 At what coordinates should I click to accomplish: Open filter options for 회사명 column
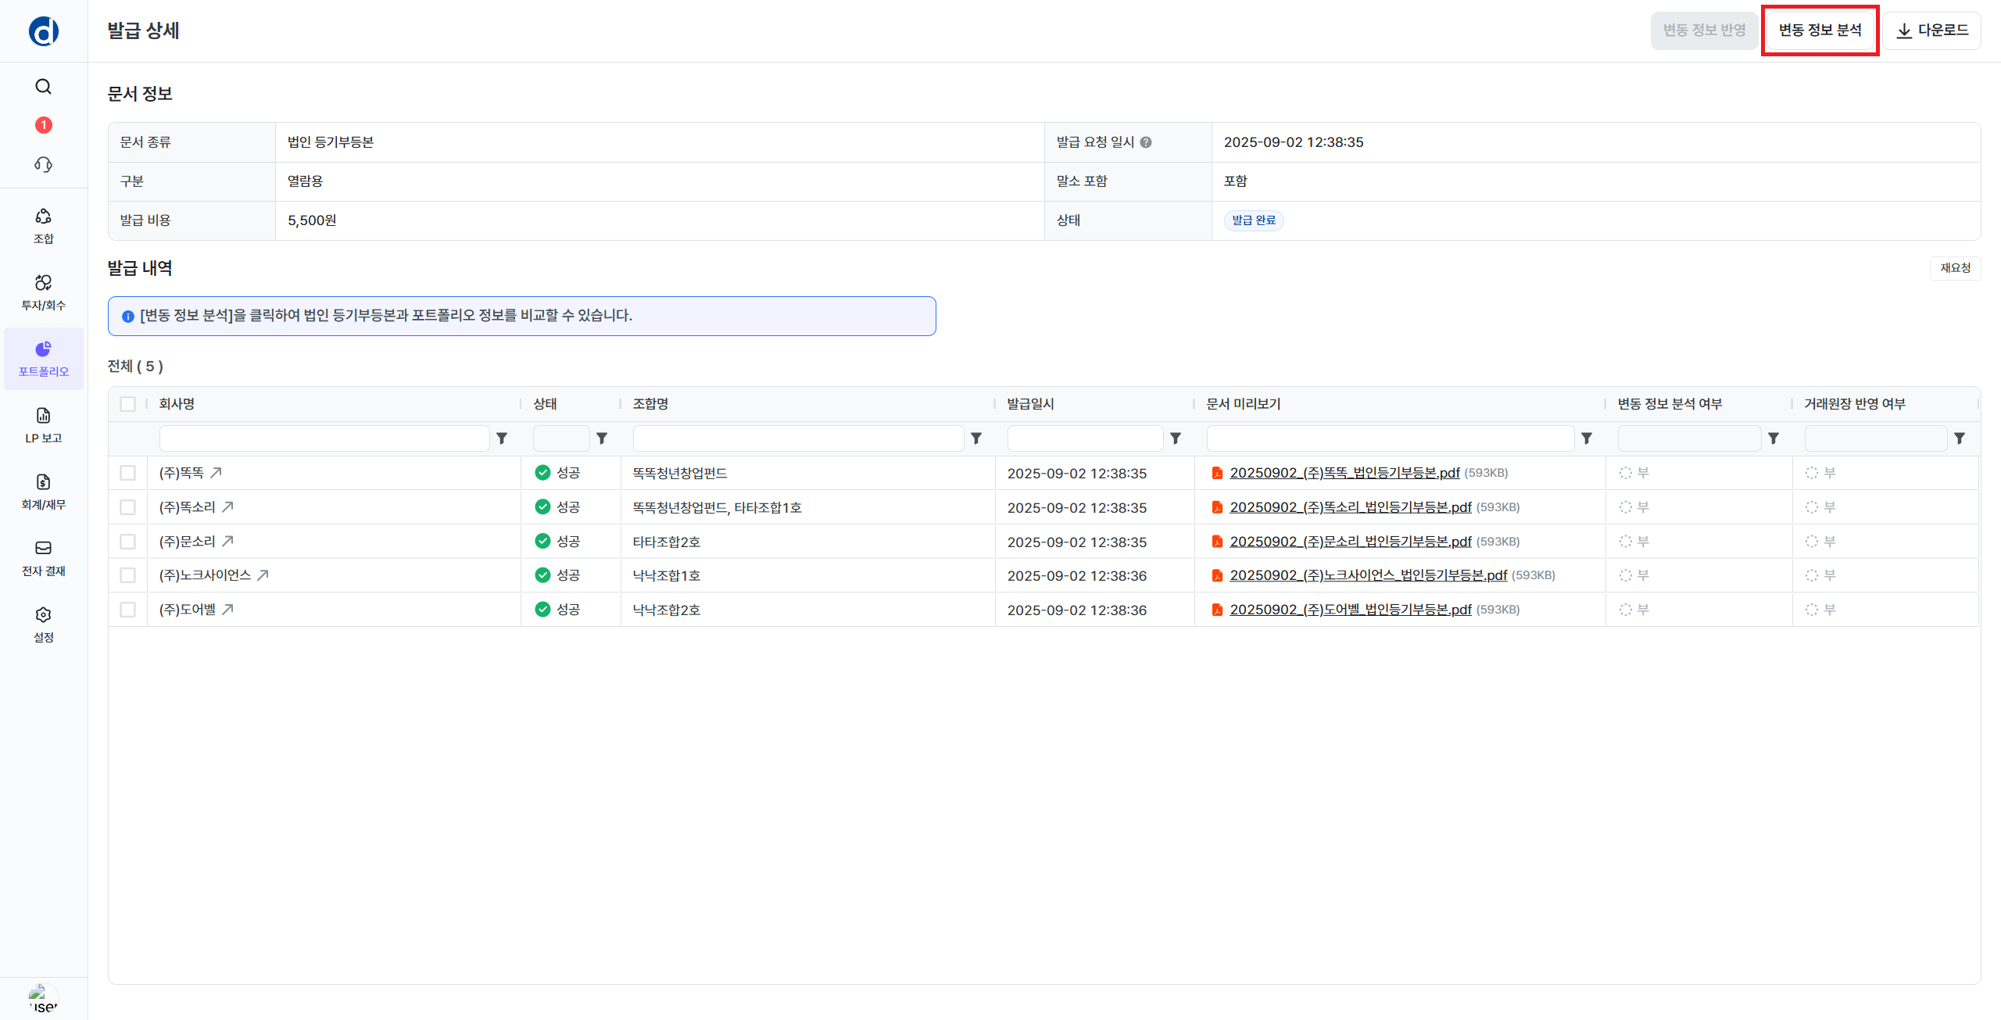pos(502,438)
